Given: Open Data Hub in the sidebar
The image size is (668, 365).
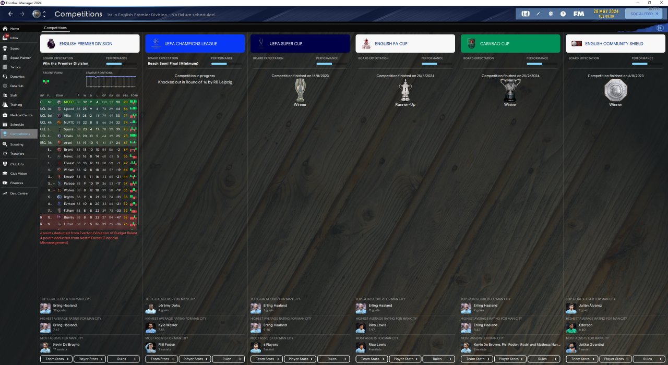Looking at the screenshot, I should tap(19, 86).
